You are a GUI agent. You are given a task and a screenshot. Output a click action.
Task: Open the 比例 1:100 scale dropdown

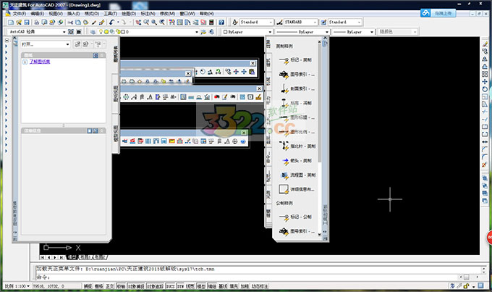point(17,287)
